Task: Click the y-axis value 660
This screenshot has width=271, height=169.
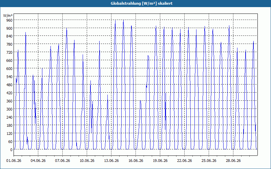Action: pos(9,61)
